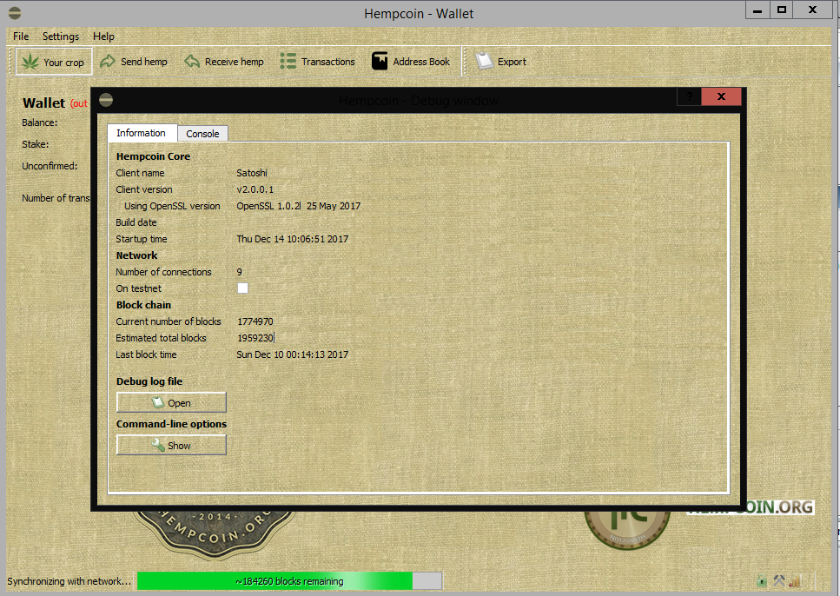
Task: View the Transactions list
Action: click(x=318, y=62)
